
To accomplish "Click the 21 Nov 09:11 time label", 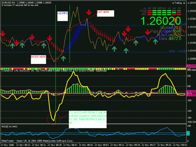I will (x=117, y=145).
